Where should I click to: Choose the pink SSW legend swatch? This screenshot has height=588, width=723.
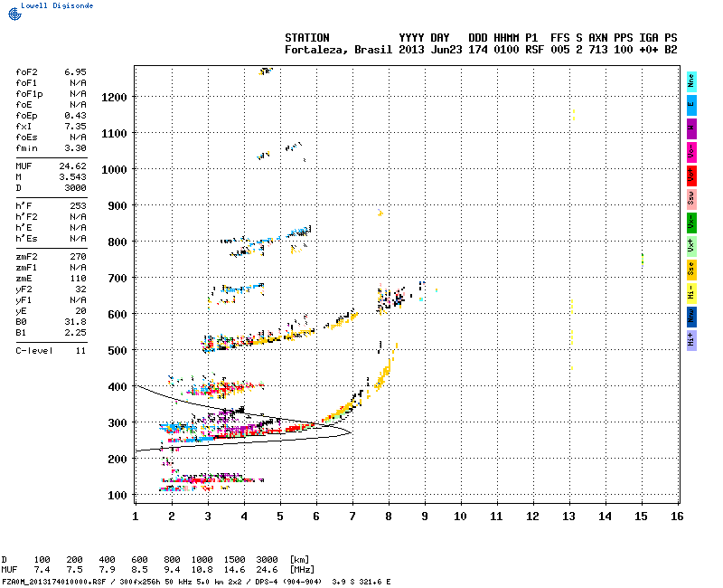pyautogui.click(x=691, y=199)
